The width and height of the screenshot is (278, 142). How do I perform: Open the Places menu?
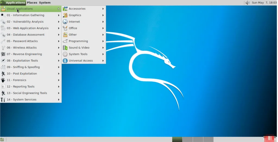(32, 3)
